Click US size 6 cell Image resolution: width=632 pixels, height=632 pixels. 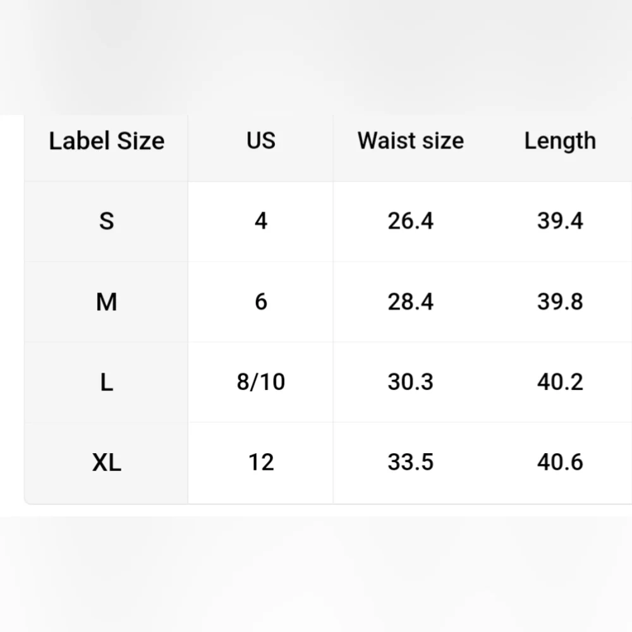click(261, 301)
